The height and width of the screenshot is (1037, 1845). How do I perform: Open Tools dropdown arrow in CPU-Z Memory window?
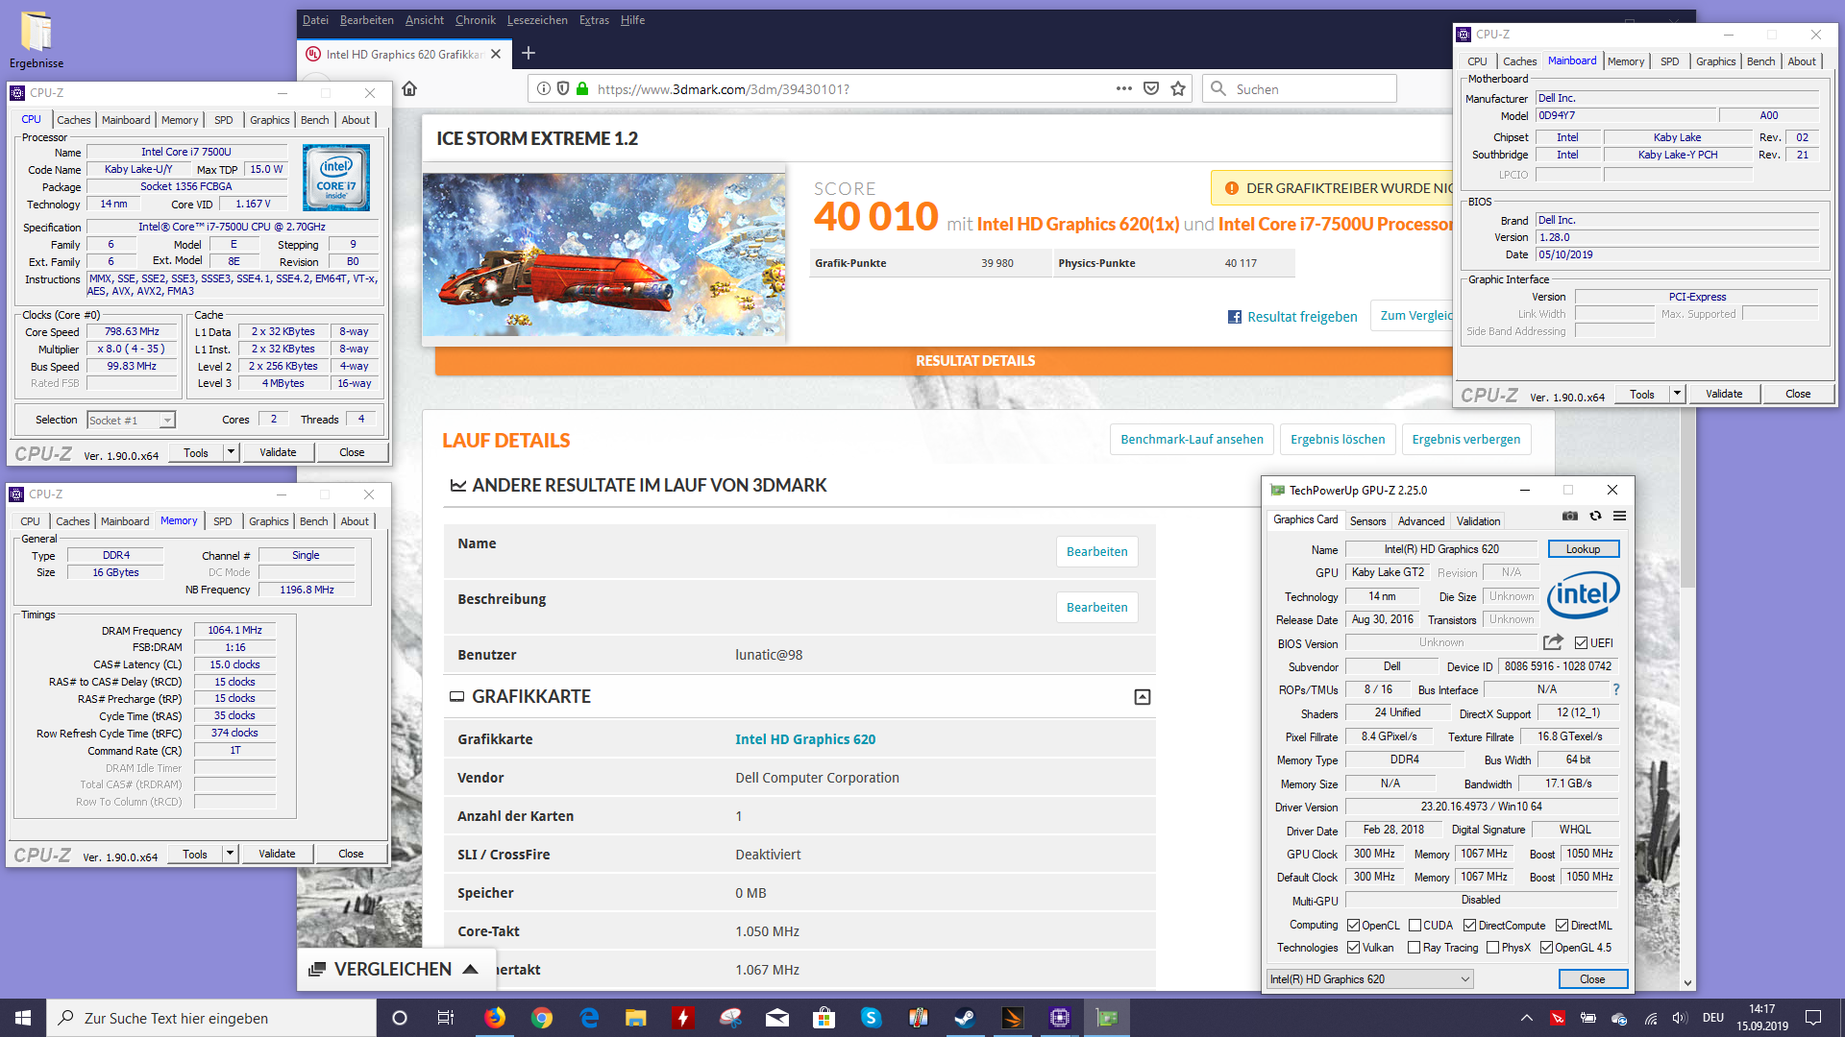pyautogui.click(x=230, y=854)
